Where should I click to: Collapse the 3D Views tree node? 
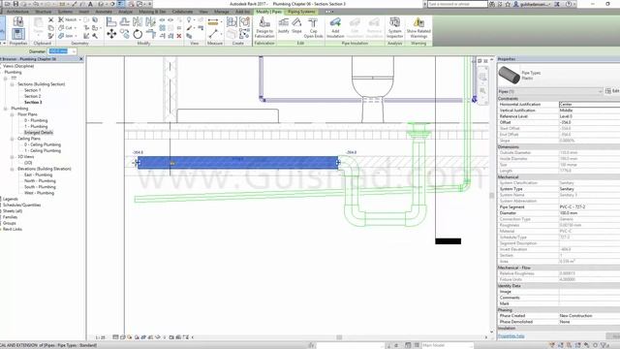point(12,157)
